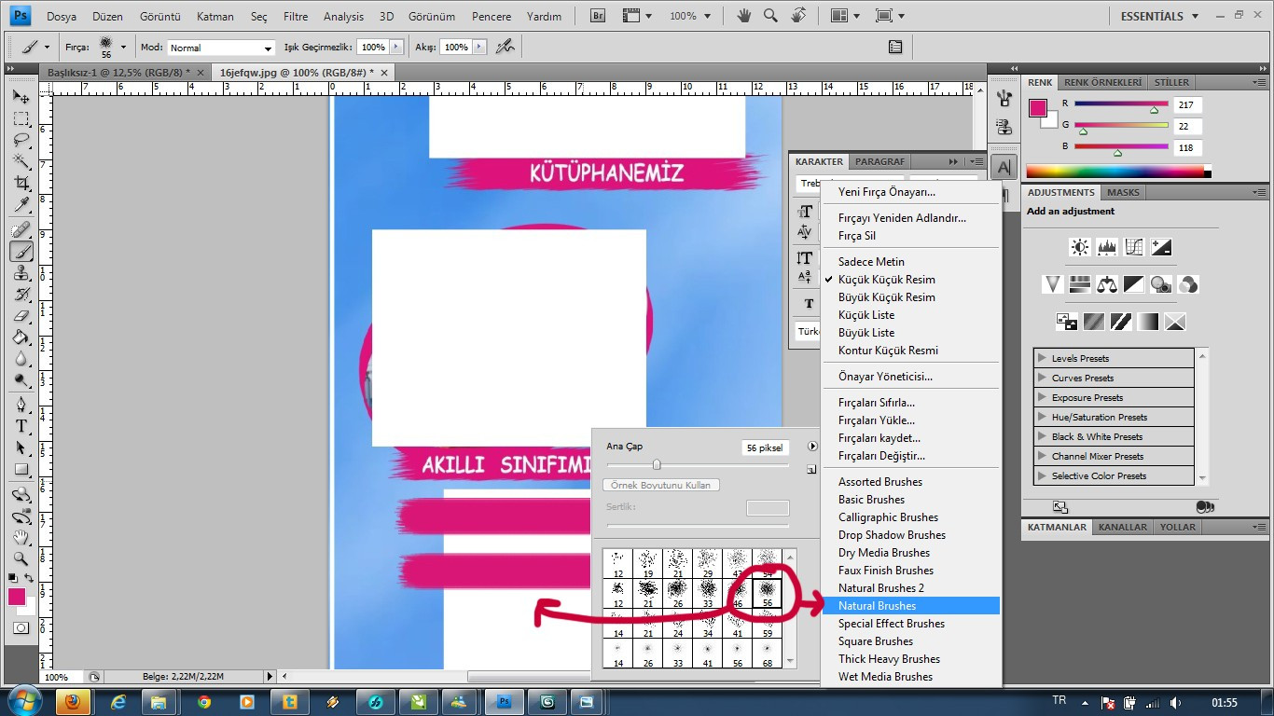Switch to the RENK ÖRNEKLERİ tab

[x=1102, y=82]
